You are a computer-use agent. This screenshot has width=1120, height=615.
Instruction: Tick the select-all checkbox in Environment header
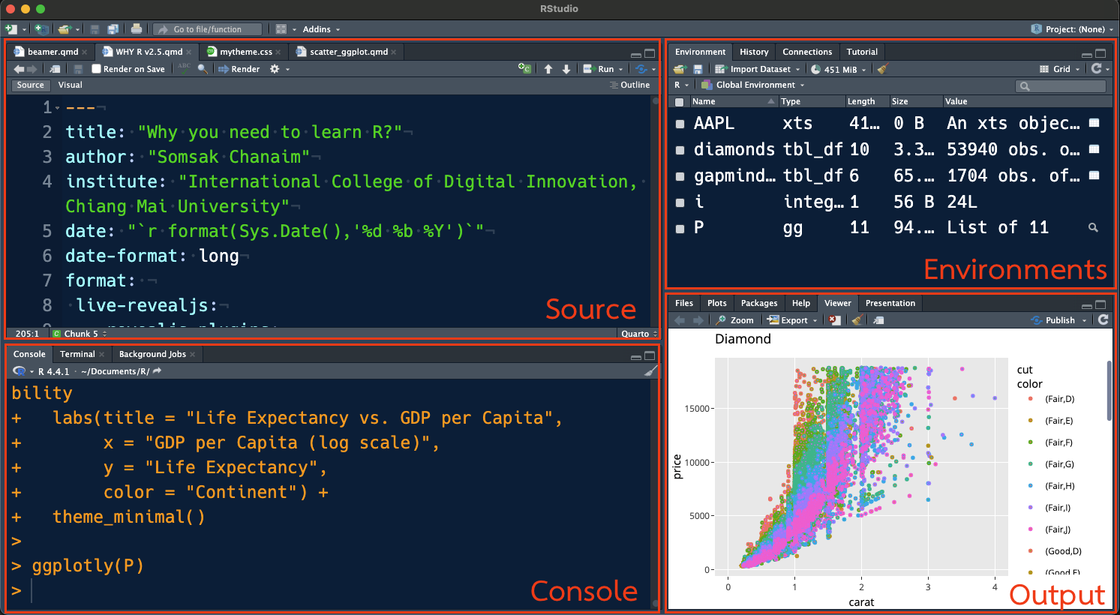[680, 102]
